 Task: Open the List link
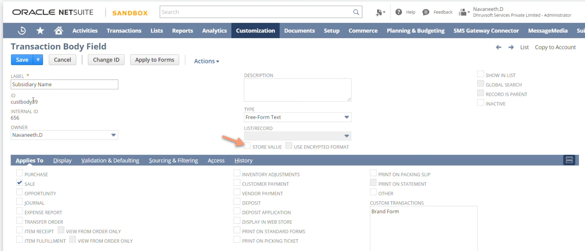coord(524,47)
